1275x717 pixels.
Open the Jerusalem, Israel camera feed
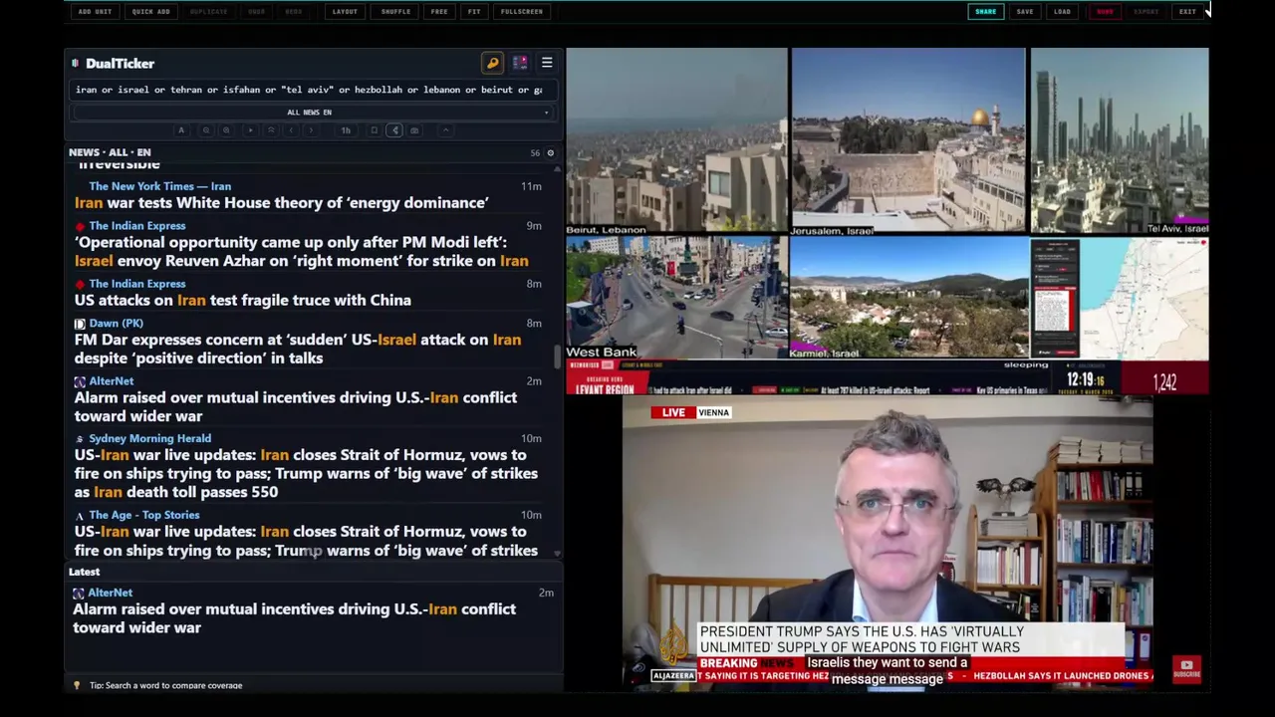[x=907, y=140]
